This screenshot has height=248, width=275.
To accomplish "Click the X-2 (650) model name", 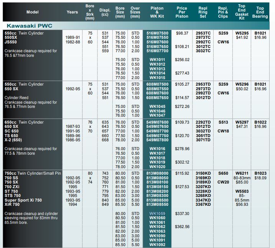I will click(x=13, y=140).
